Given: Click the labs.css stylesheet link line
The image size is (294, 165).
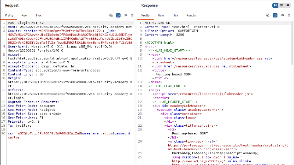Looking at the screenshot, I should (201, 66).
